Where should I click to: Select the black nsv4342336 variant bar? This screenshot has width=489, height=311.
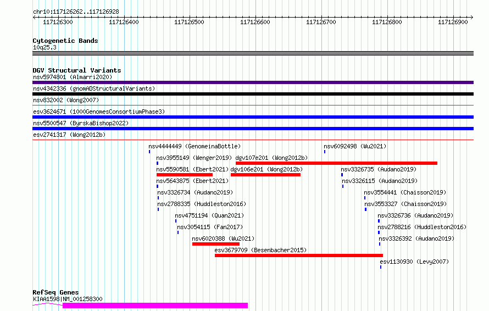(253, 94)
